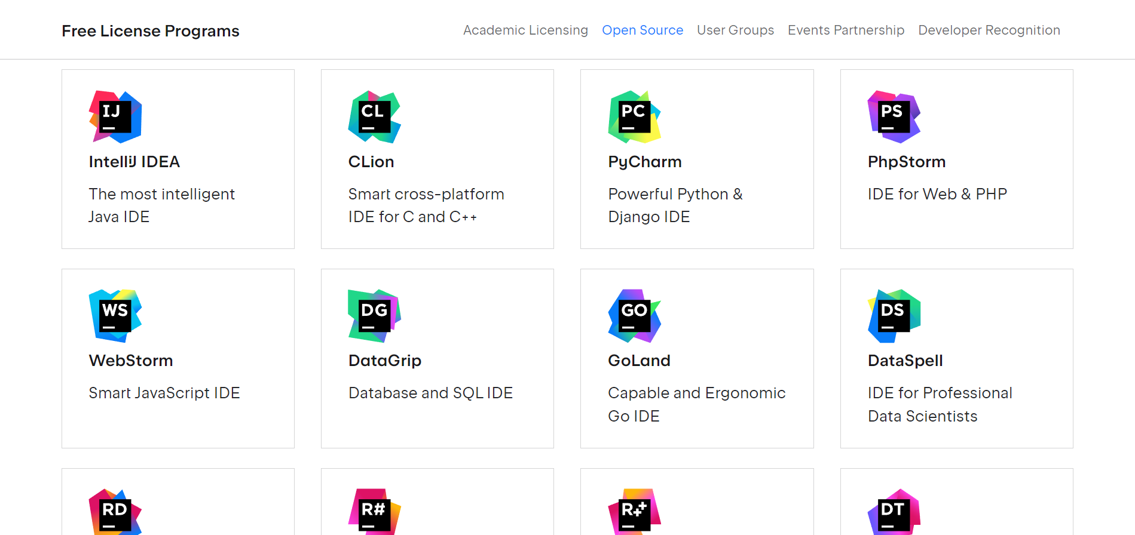
Task: Click the CLion logo icon
Action: (x=375, y=117)
